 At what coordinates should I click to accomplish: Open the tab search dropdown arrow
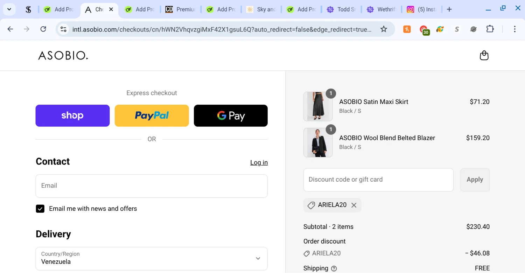pos(9,9)
